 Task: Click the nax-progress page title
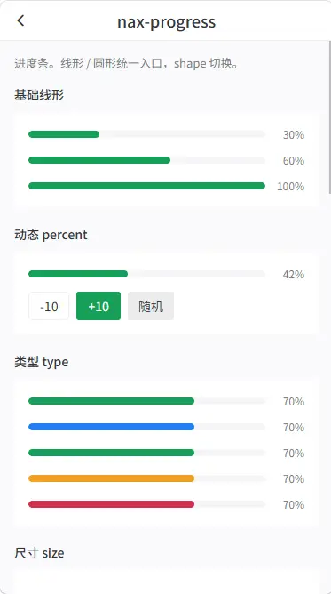pos(166,22)
